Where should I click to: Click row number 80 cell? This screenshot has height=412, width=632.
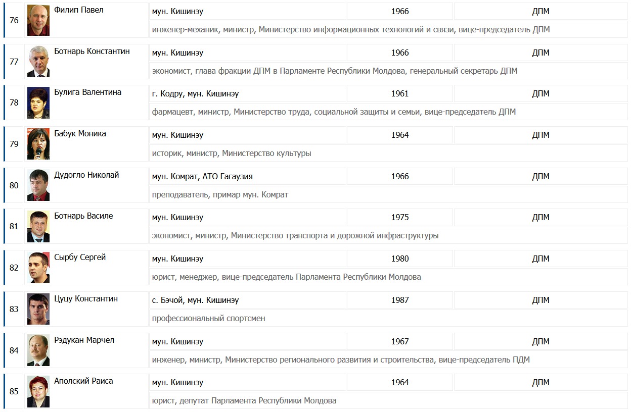click(14, 185)
